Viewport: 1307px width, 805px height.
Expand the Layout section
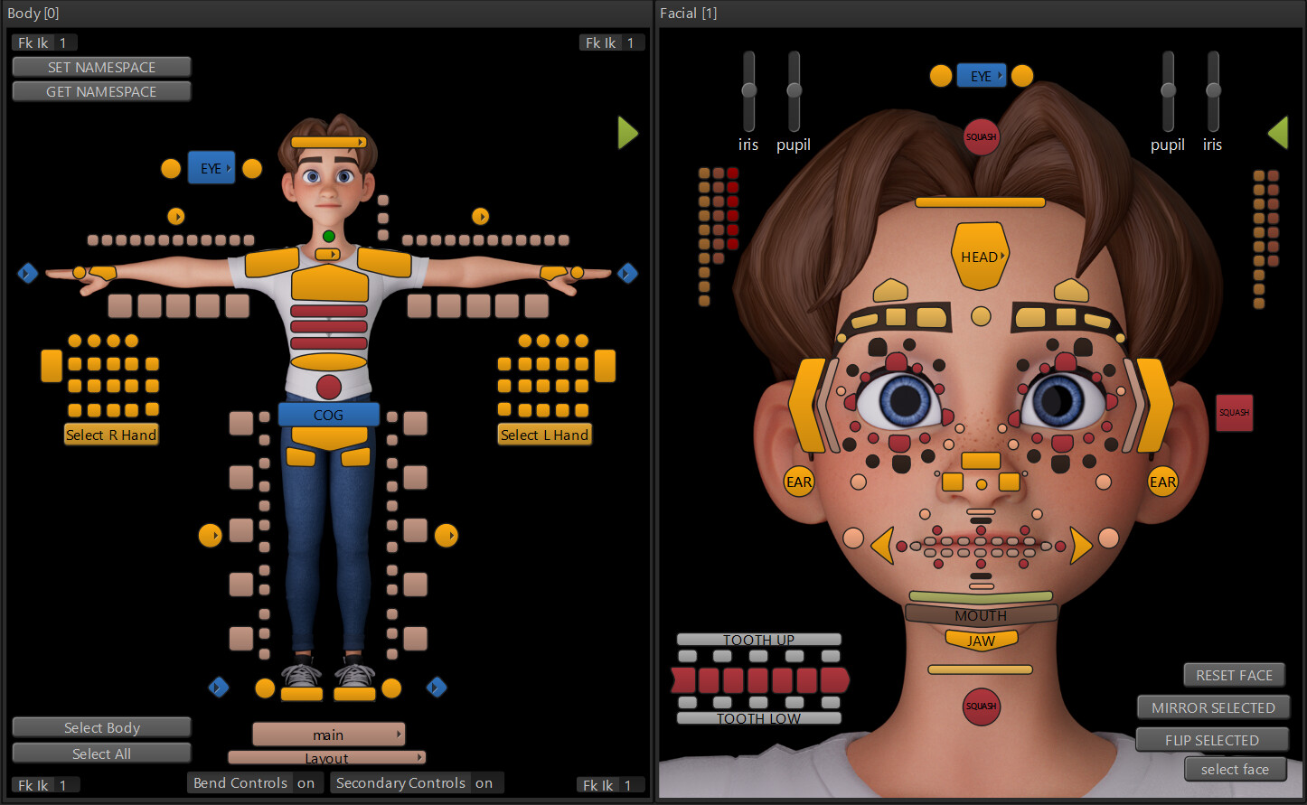(x=328, y=757)
